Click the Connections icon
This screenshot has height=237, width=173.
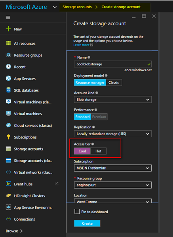click(x=8, y=219)
